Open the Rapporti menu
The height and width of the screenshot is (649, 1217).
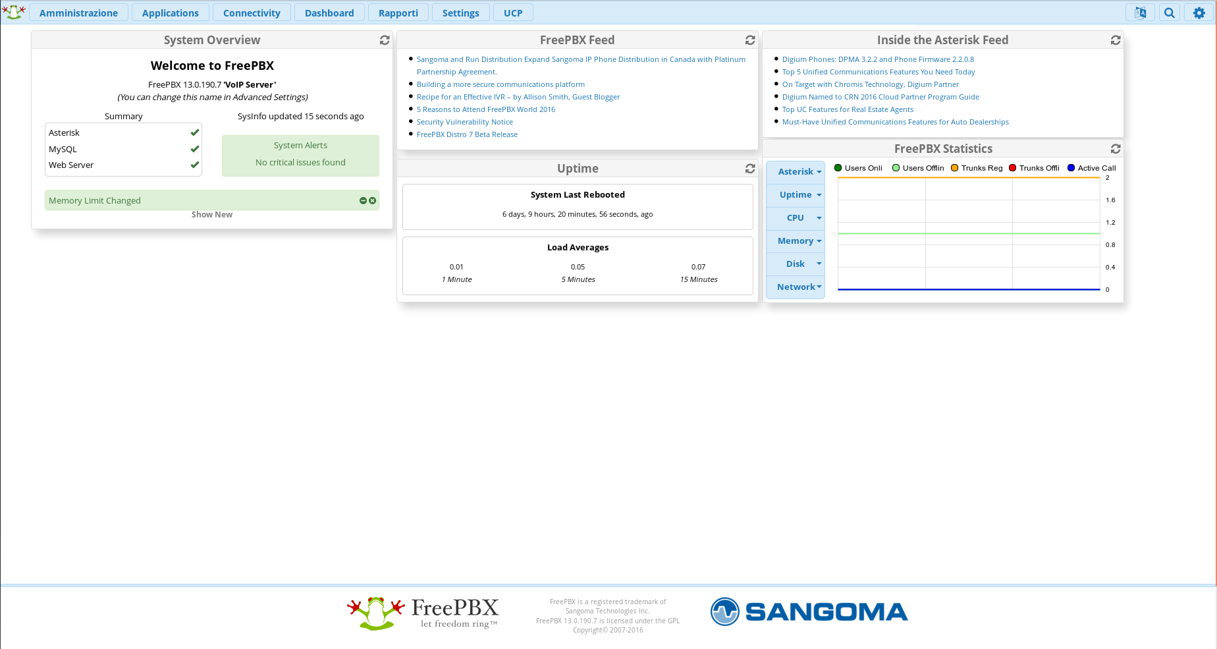click(x=398, y=13)
